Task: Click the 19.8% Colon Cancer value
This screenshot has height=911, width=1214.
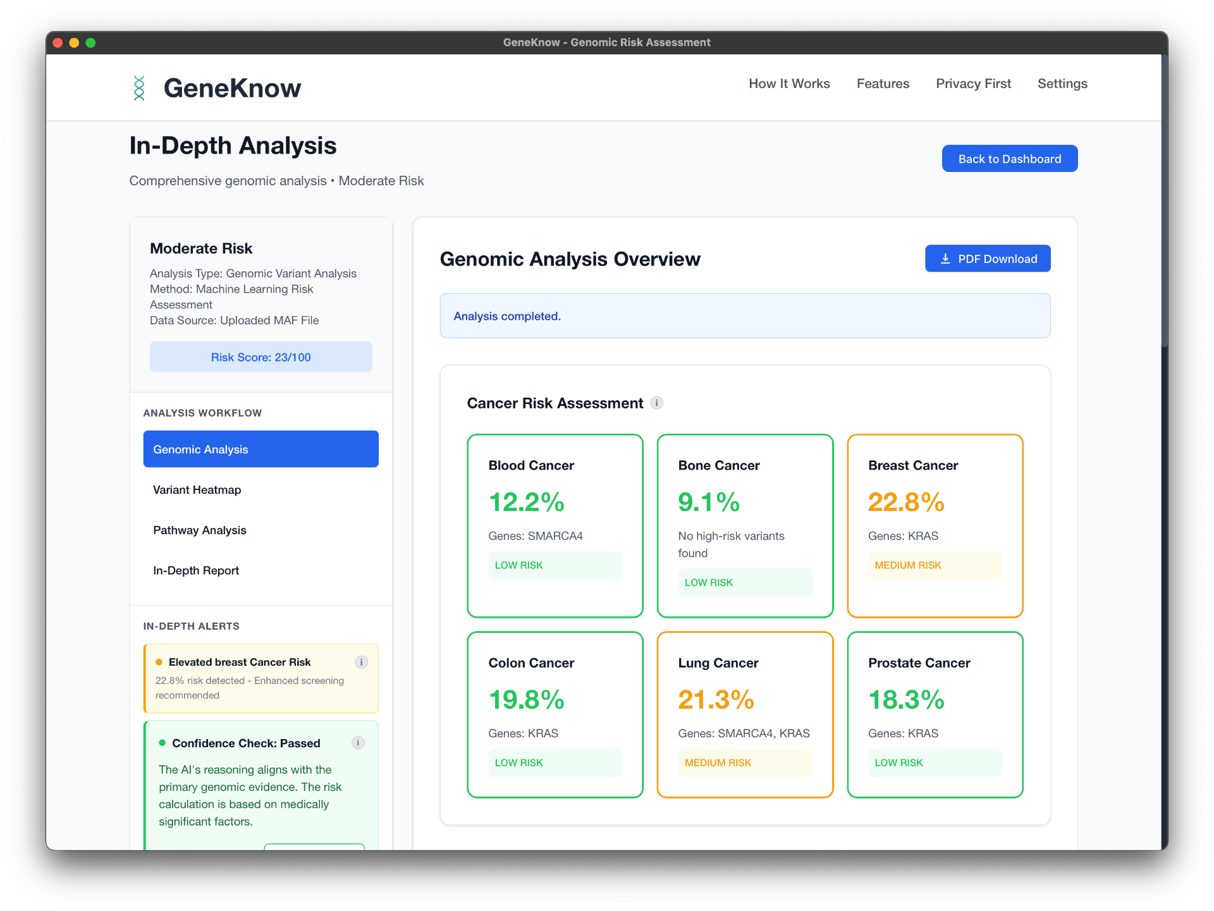Action: click(x=526, y=700)
